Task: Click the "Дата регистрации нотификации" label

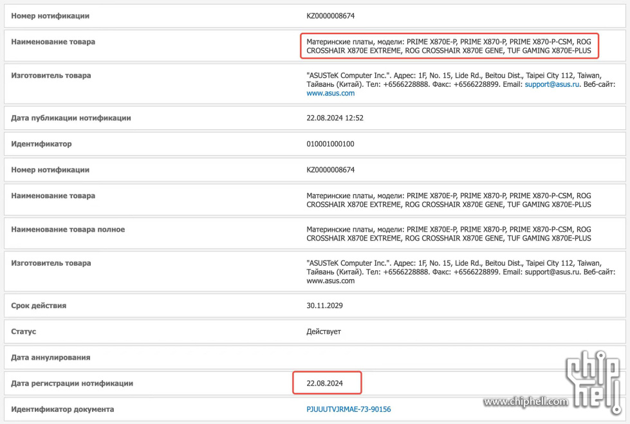Action: click(72, 383)
